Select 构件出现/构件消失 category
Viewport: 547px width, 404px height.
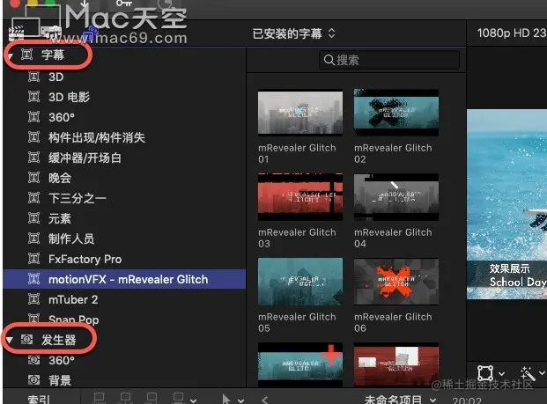(124, 137)
